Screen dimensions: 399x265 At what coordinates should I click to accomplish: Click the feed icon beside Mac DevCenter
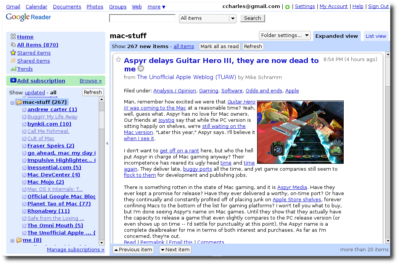pyautogui.click(x=24, y=175)
